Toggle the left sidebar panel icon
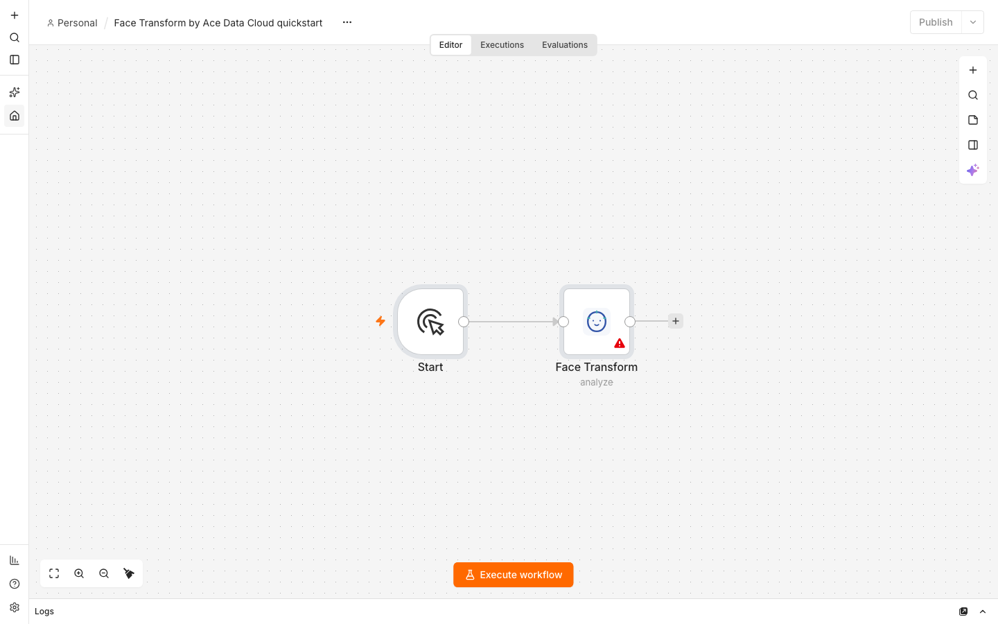Viewport: 998px width, 624px height. pos(15,60)
